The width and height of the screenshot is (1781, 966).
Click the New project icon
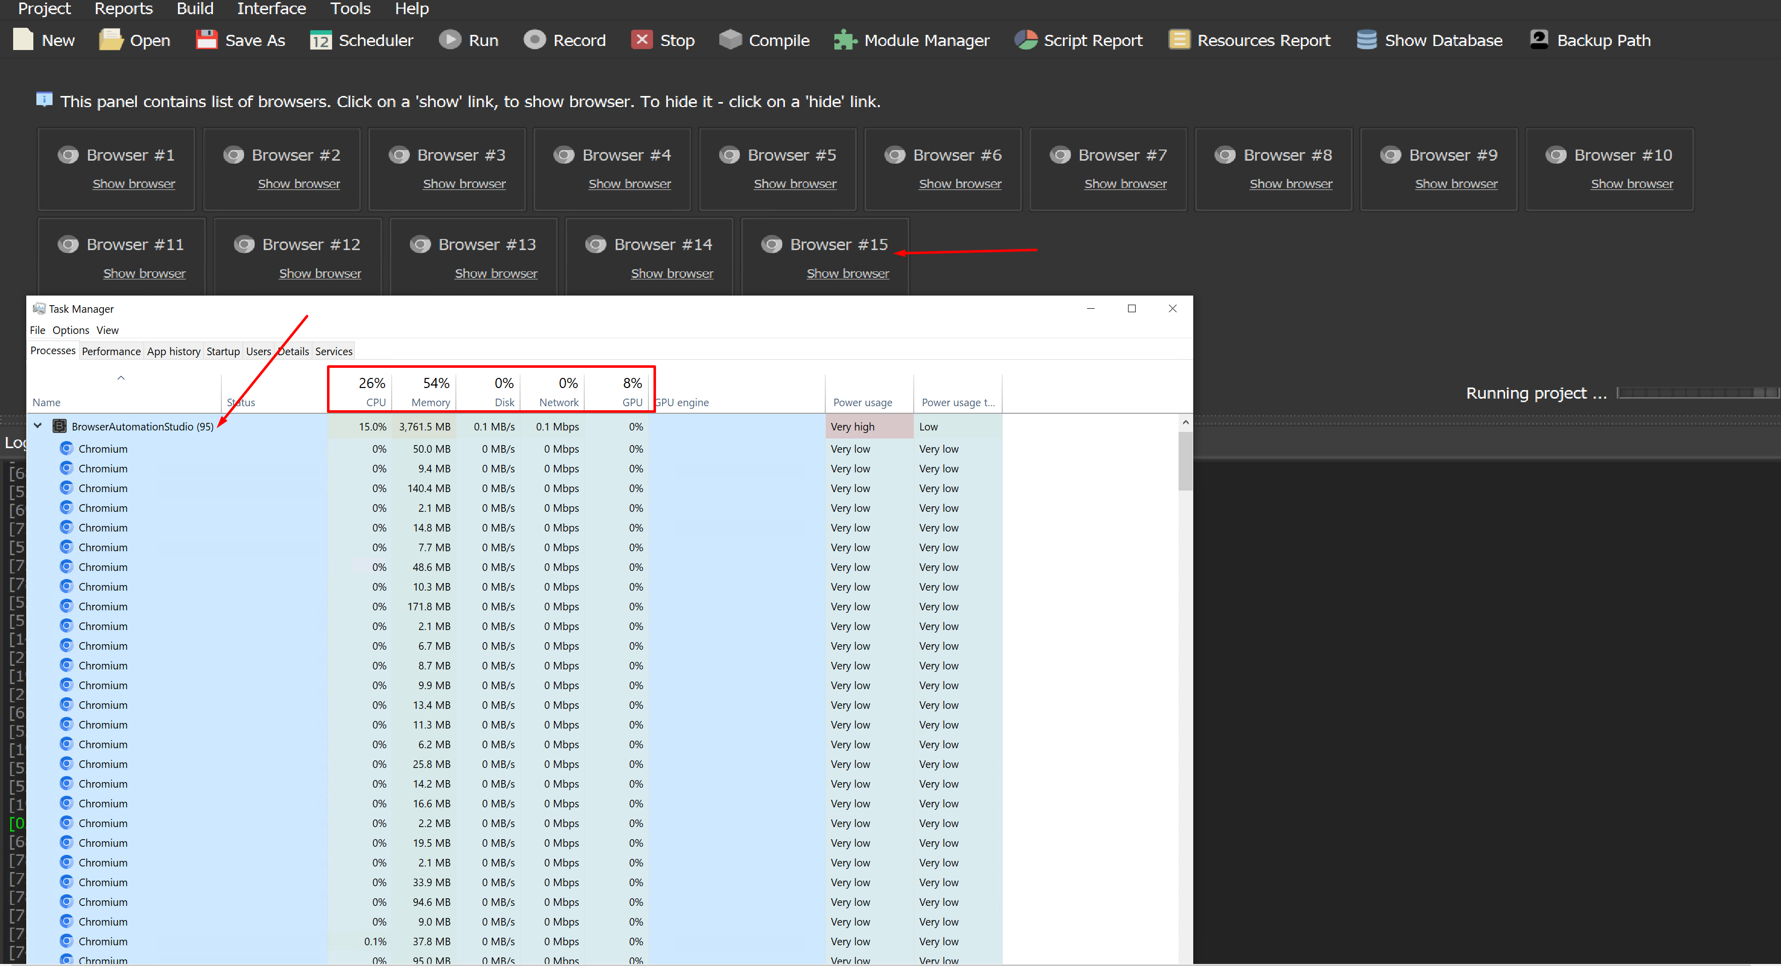pos(24,39)
